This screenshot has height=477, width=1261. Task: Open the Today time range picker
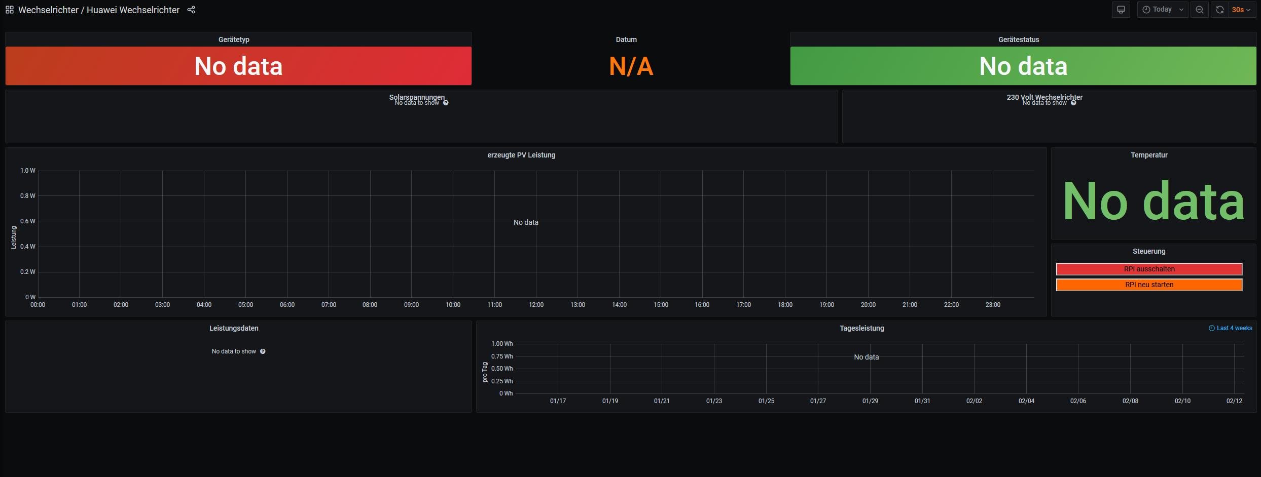tap(1162, 10)
